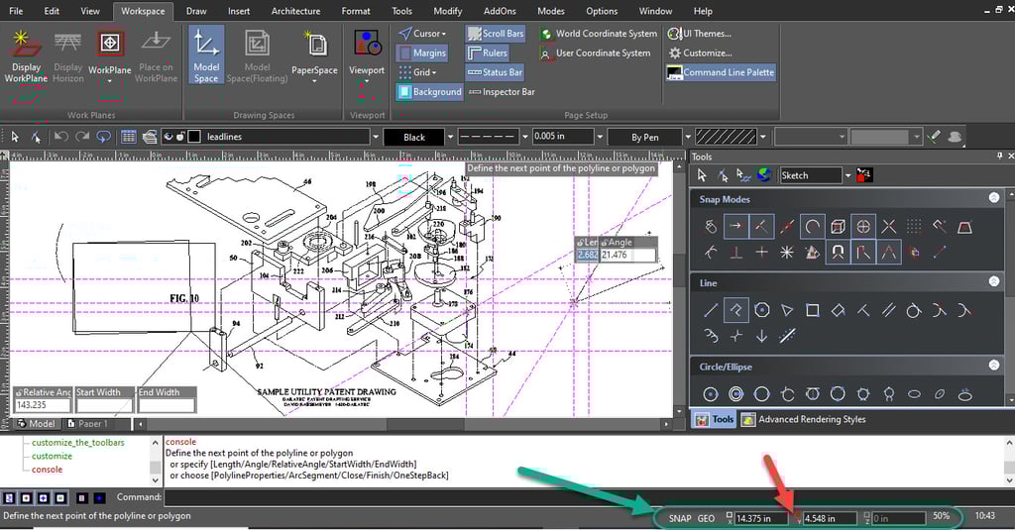
Task: Activate Model Space in Drawing Spaces
Action: (206, 55)
